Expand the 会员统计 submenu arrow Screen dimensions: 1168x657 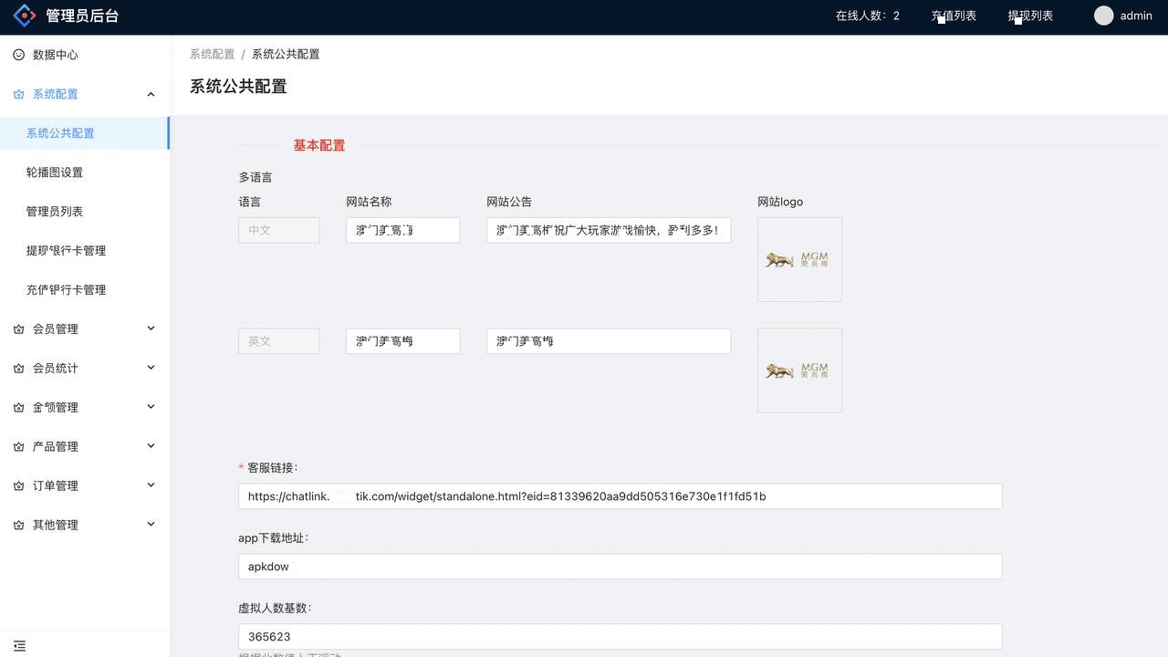(x=151, y=368)
